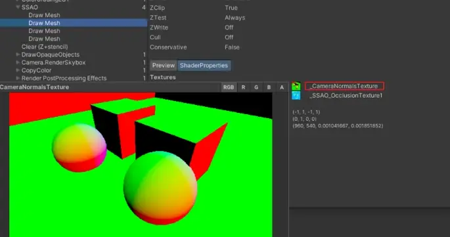Expand the CopyColor entry arrow
The width and height of the screenshot is (450, 237).
(18, 70)
